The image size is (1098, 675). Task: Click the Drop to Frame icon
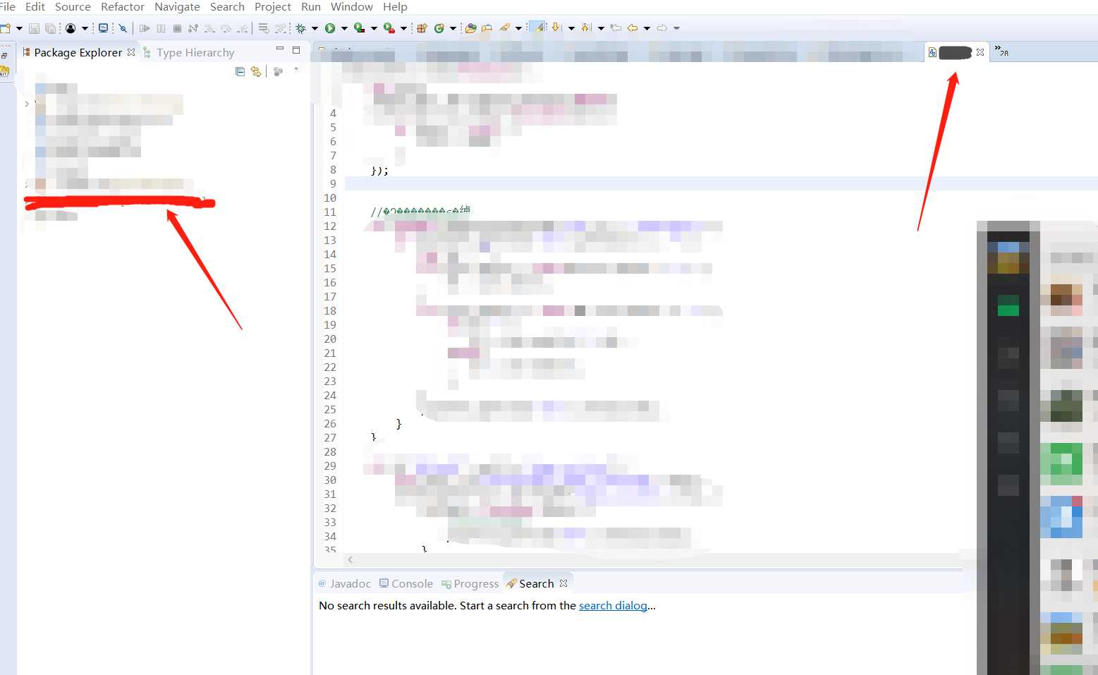point(263,28)
